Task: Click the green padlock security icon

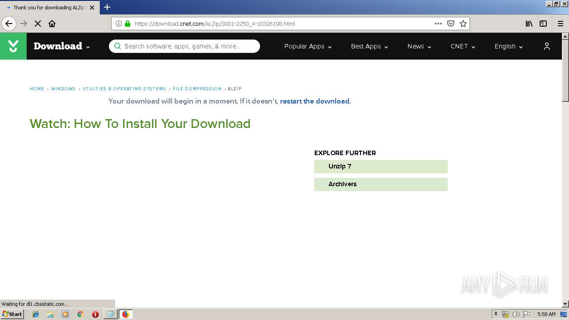Action: 128,24
